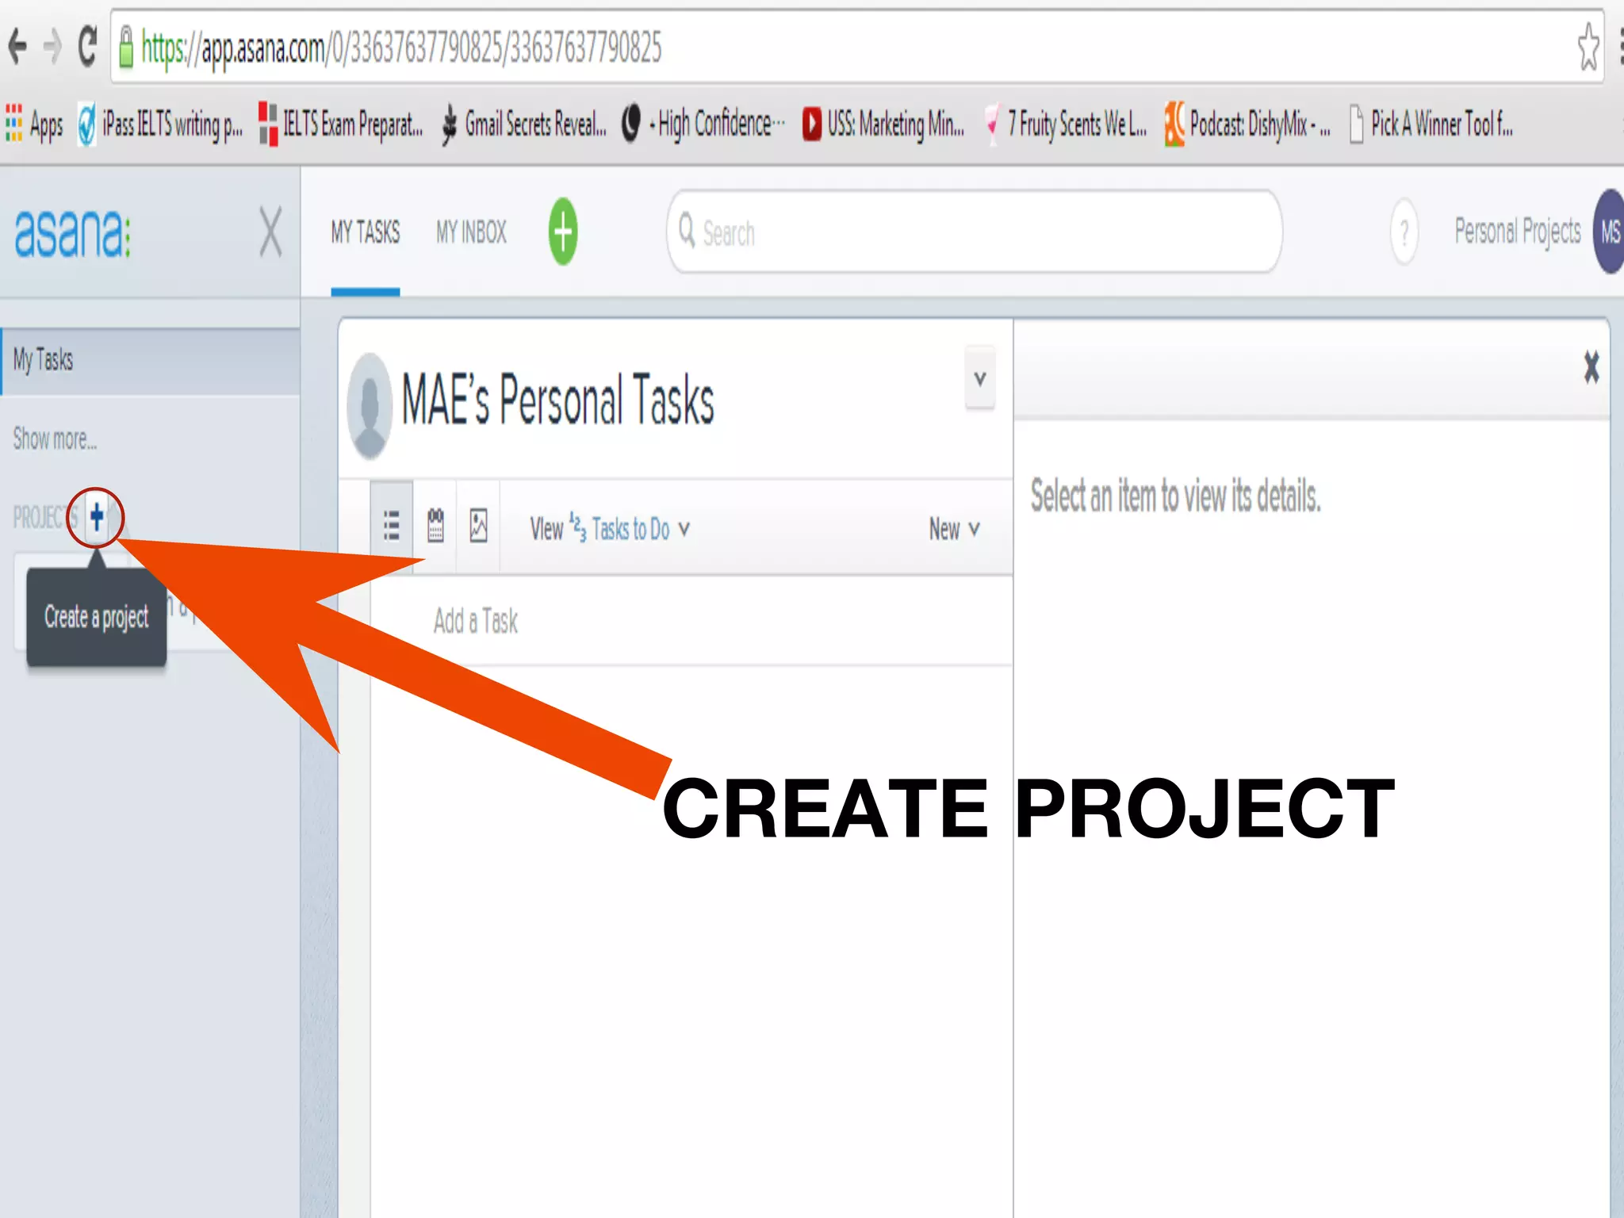Image resolution: width=1624 pixels, height=1218 pixels.
Task: Open IELTS Exam Preparat... bookmark
Action: point(342,124)
